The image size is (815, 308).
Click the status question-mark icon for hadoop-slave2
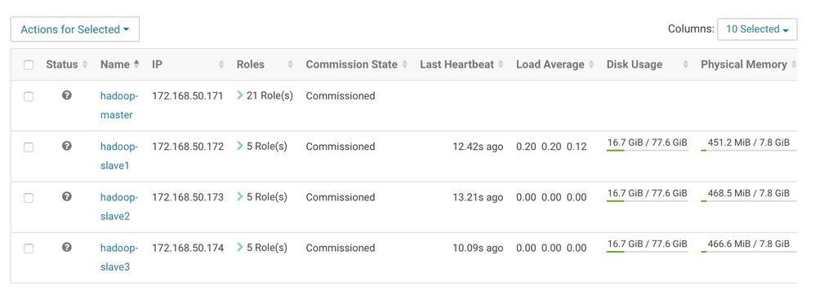coord(66,196)
